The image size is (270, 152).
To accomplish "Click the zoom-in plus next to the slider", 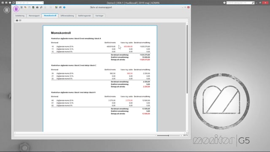I will click(181, 136).
